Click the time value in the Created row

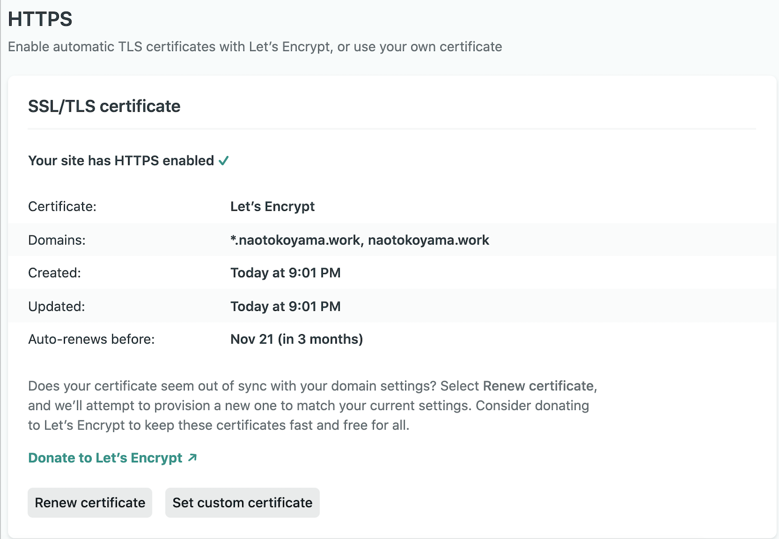pyautogui.click(x=285, y=273)
